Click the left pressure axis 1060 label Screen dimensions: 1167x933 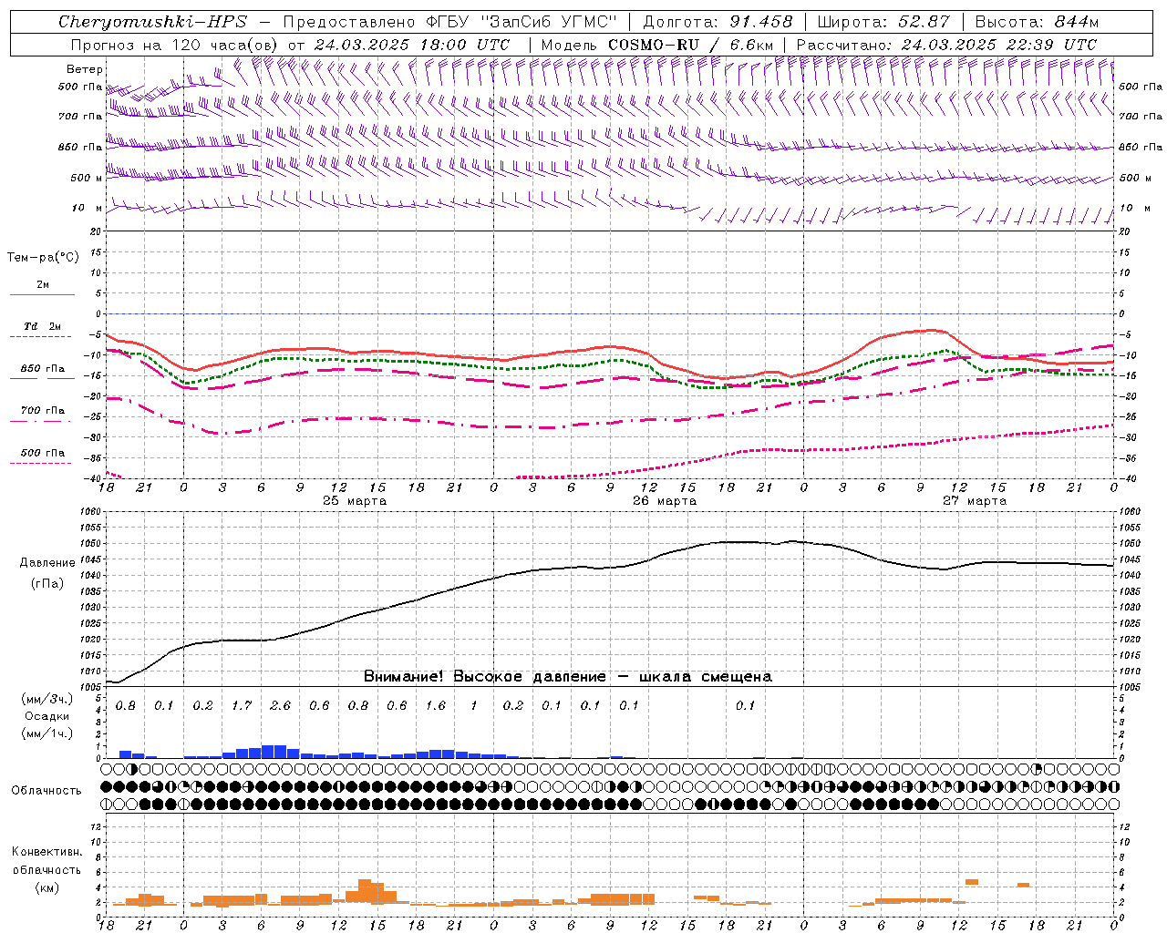pos(91,512)
